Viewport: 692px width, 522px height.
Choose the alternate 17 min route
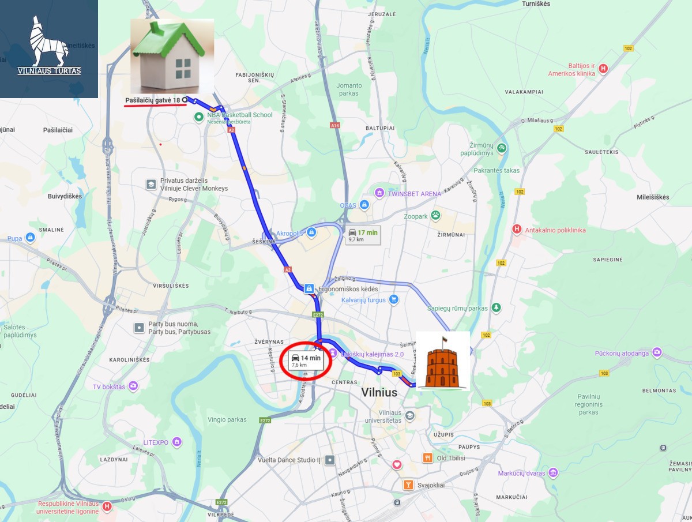[x=363, y=235]
